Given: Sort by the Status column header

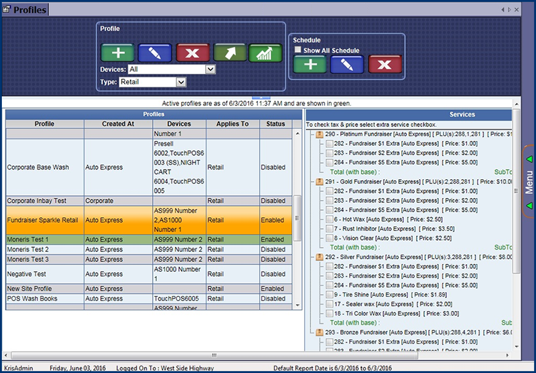Looking at the screenshot, I should coord(276,124).
